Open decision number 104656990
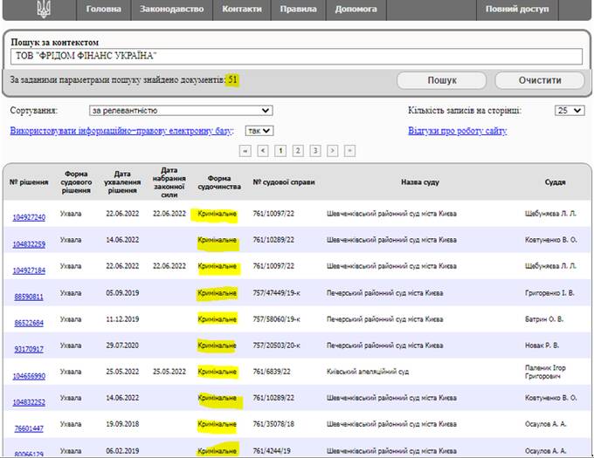Image resolution: width=594 pixels, height=458 pixels. 29,376
